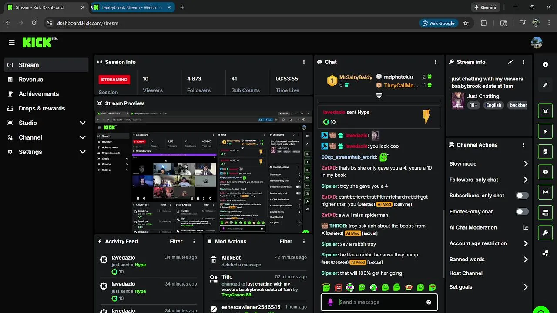Expand the chat leaderboard with the down arrow
557x313 pixels.
[379, 96]
